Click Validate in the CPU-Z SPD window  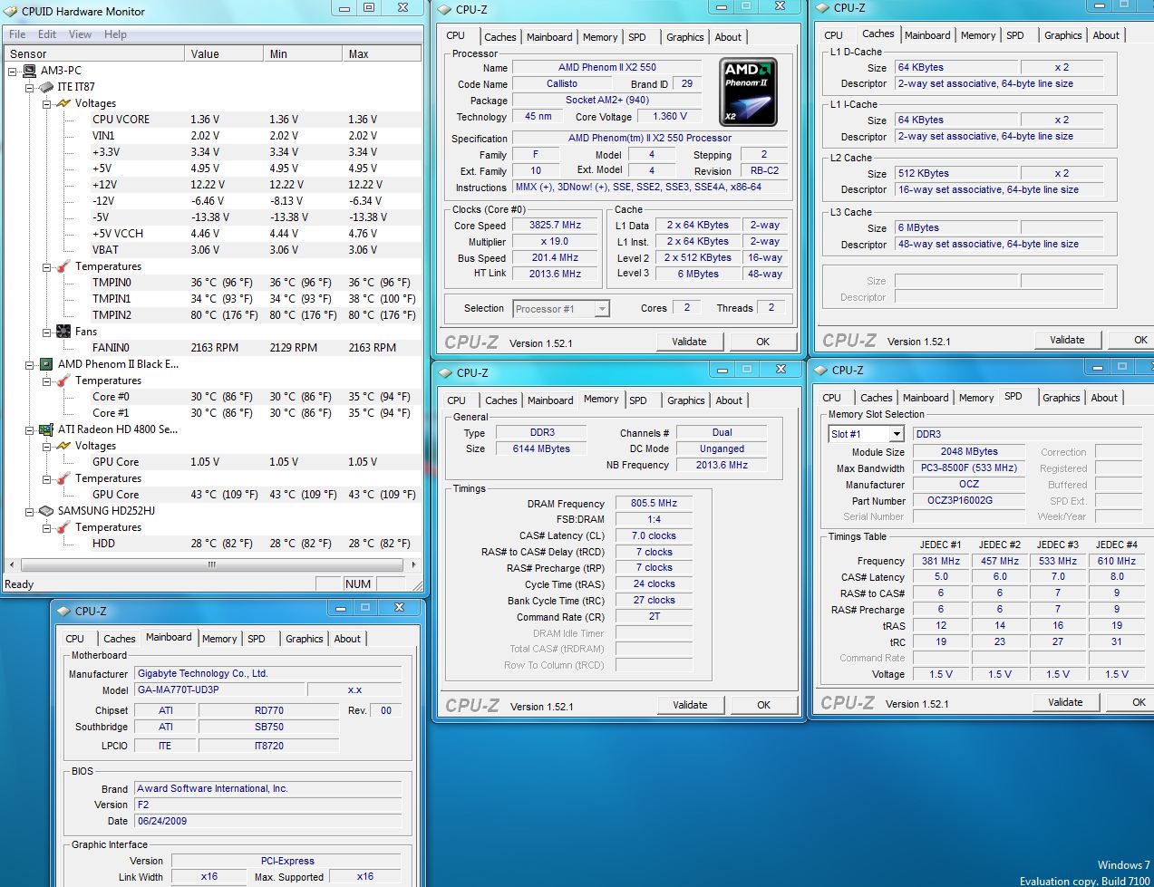point(1065,702)
